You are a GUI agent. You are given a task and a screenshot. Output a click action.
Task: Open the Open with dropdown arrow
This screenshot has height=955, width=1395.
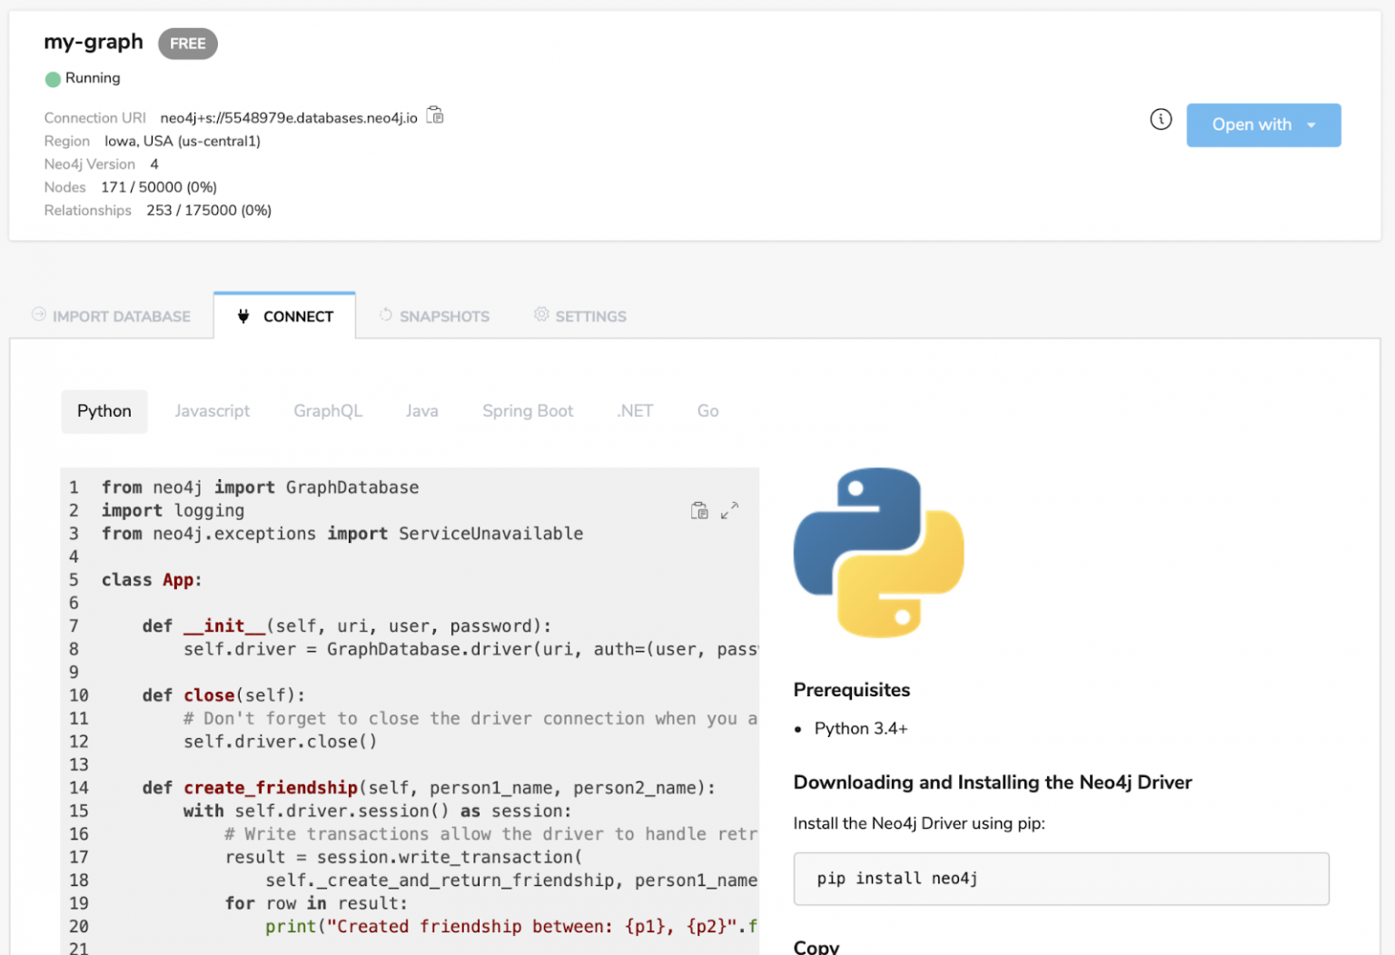click(1311, 124)
